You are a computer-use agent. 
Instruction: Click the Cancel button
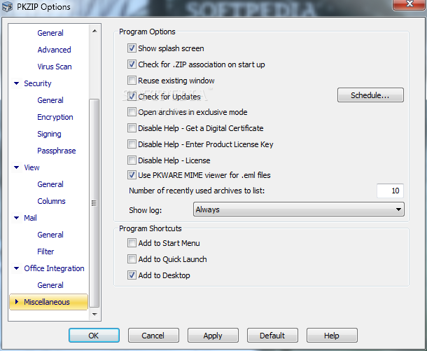pyautogui.click(x=153, y=335)
